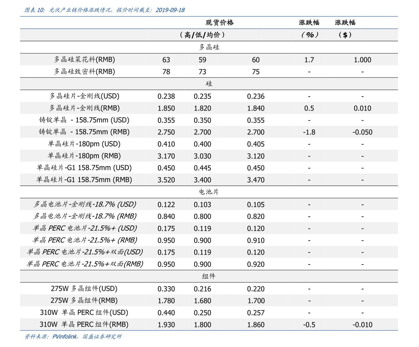
Task: Select 单晶硅片-G1 158.75mm (USD) label
Action: coord(84,168)
